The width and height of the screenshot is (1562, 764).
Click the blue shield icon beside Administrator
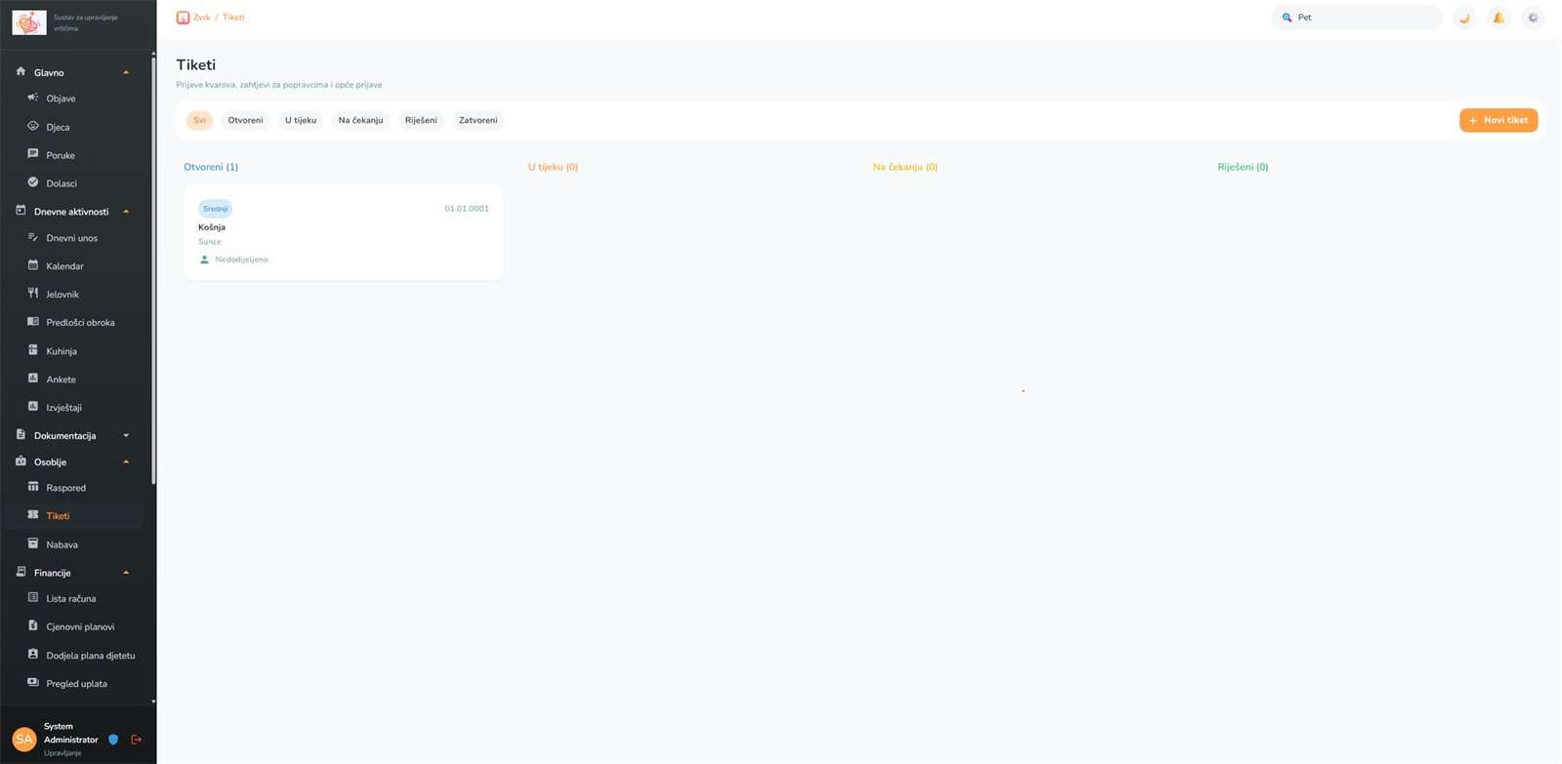pyautogui.click(x=113, y=740)
